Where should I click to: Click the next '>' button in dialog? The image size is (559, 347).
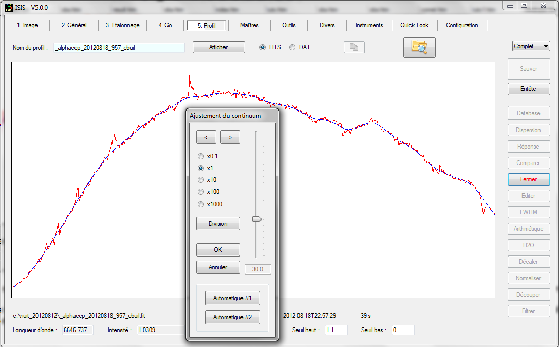[230, 137]
